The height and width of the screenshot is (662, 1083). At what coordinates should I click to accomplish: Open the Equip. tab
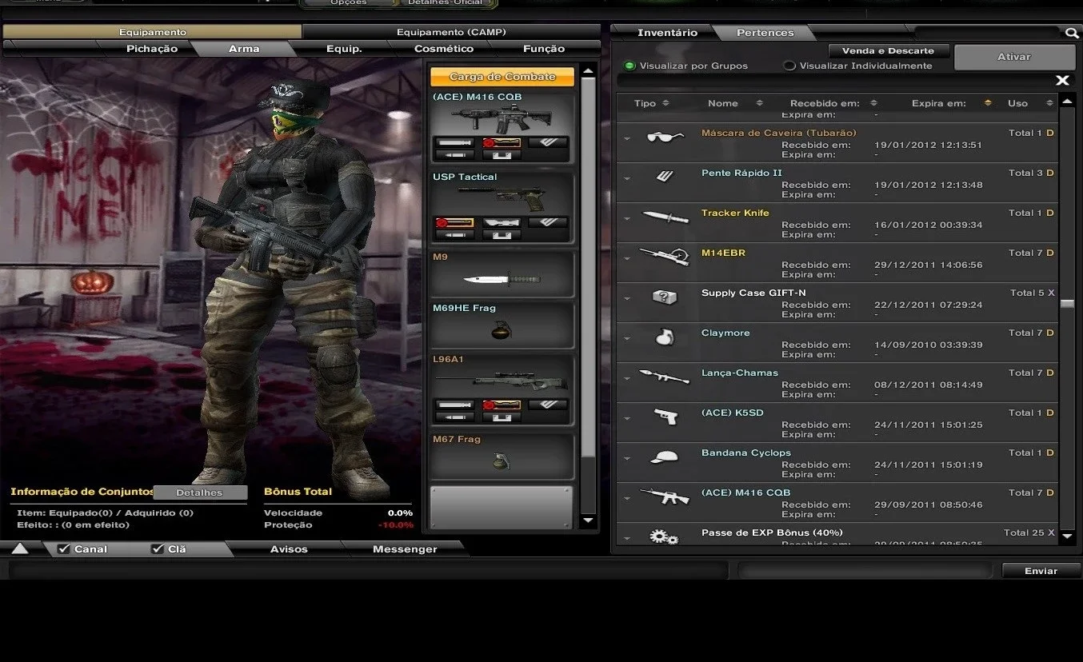coord(344,49)
